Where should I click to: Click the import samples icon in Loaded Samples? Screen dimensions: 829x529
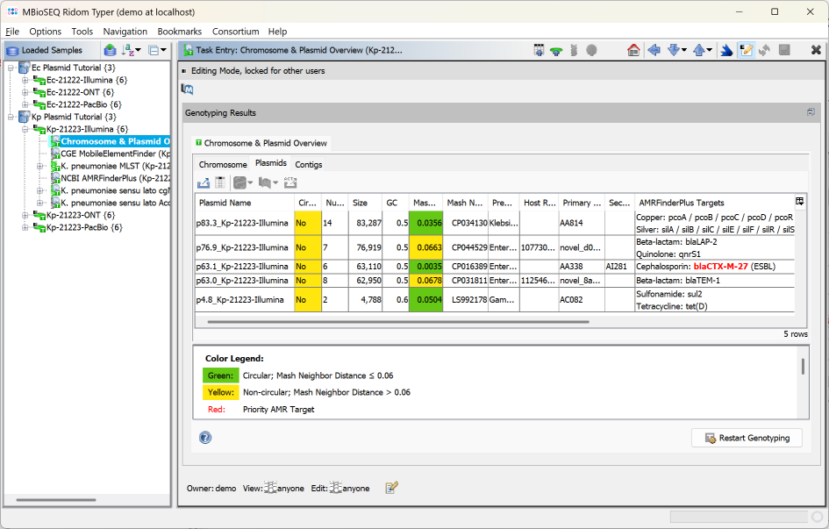point(110,50)
